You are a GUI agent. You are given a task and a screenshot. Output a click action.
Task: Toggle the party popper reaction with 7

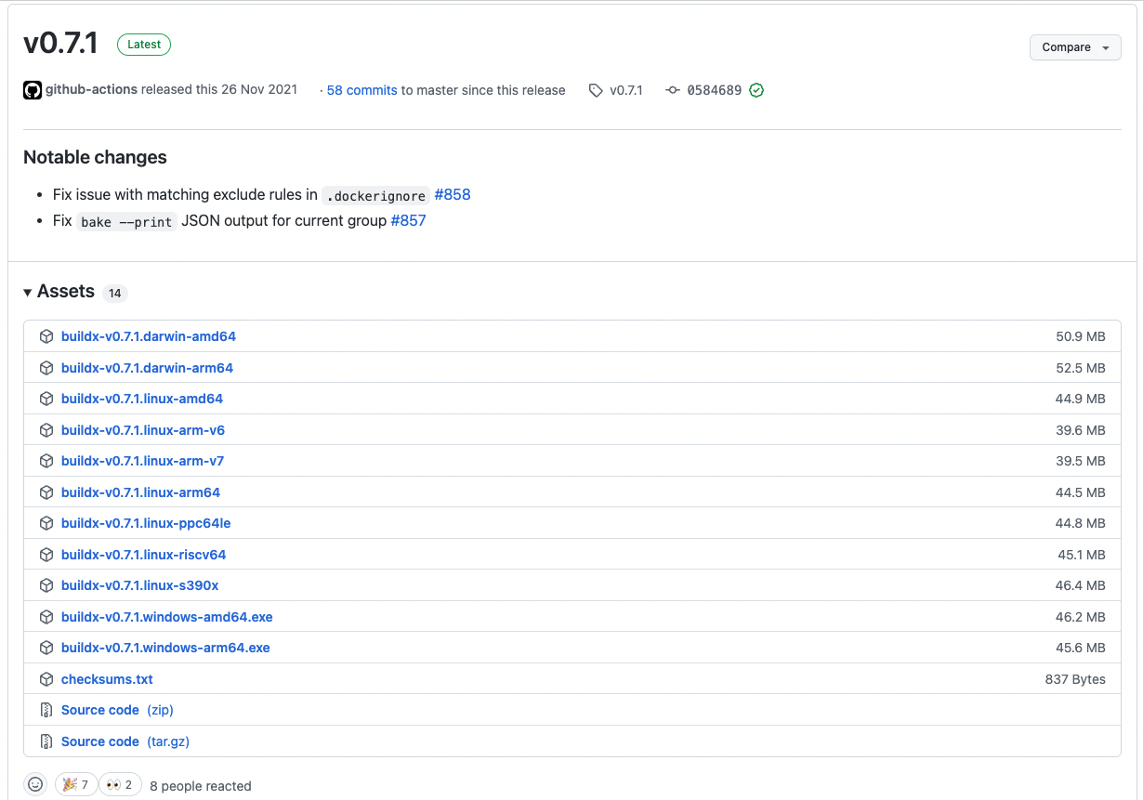pyautogui.click(x=75, y=785)
